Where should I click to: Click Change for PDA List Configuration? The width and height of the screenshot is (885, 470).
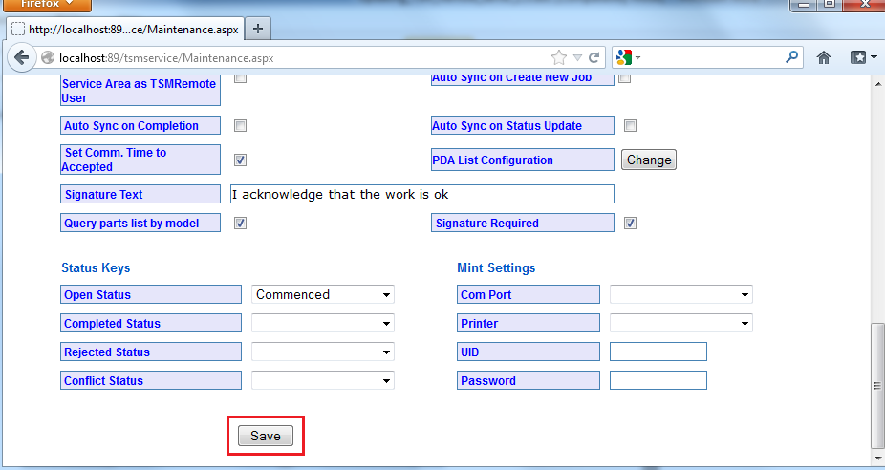click(x=649, y=160)
